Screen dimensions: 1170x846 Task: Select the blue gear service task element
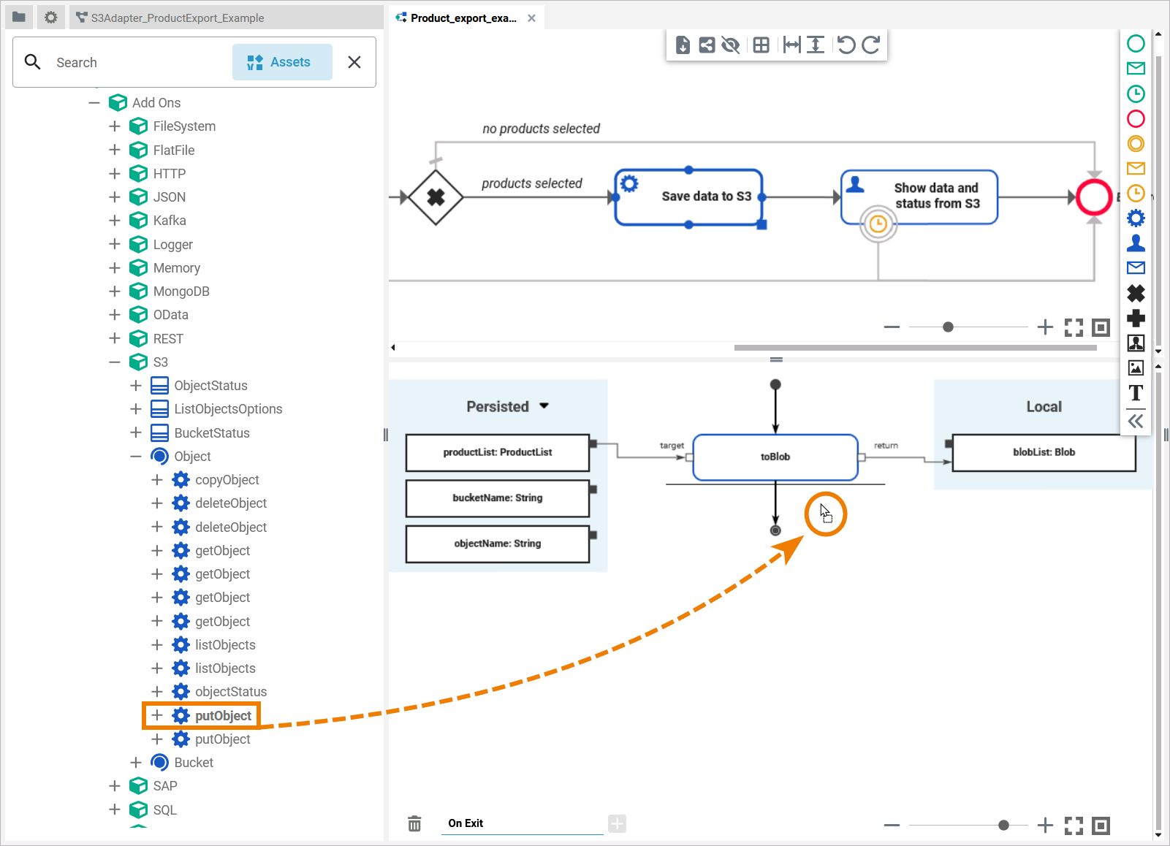(x=1136, y=218)
